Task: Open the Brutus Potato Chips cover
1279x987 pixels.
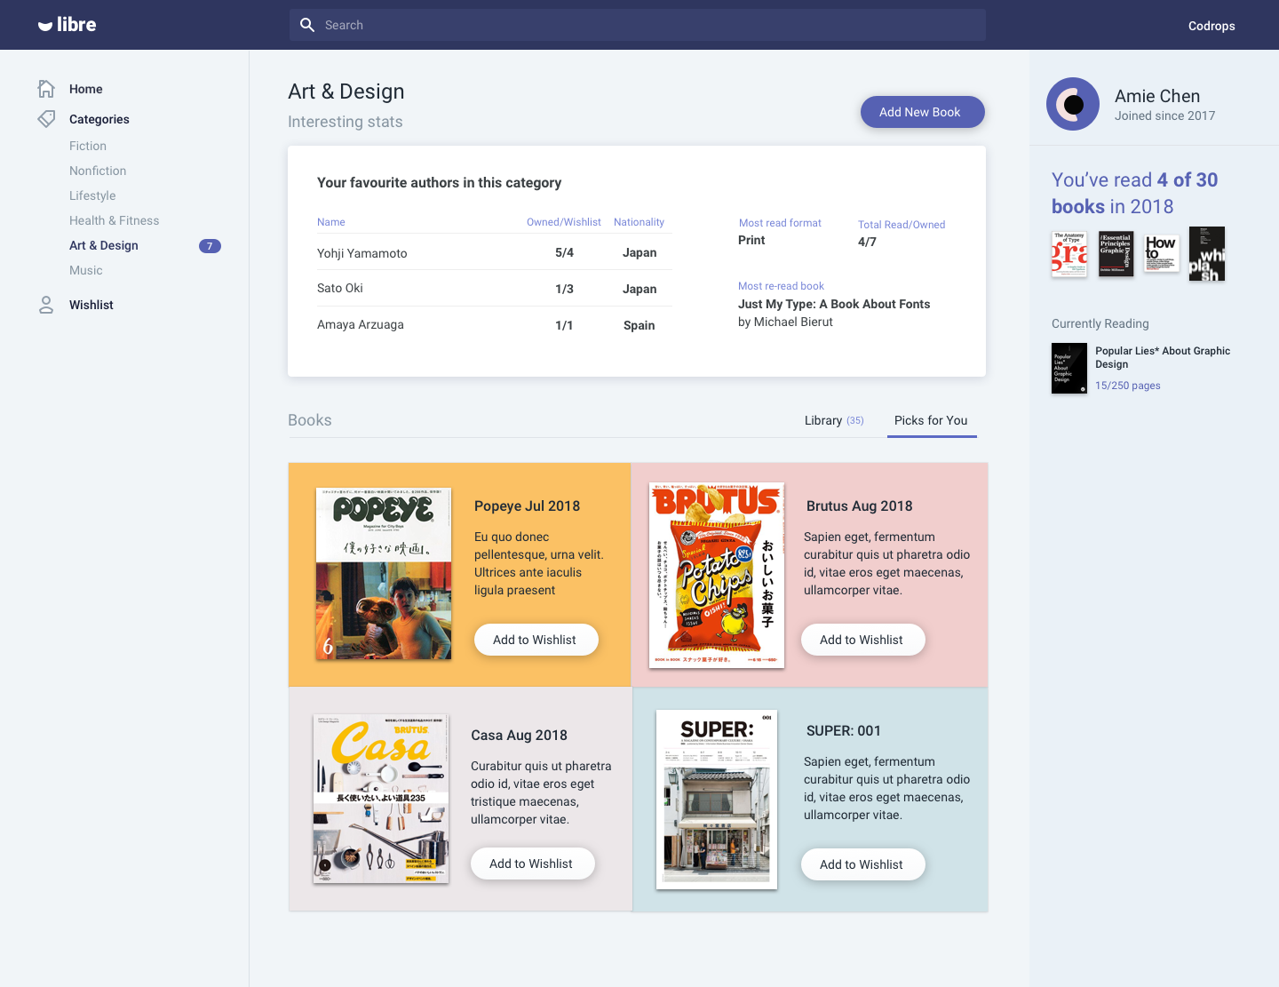Action: tap(717, 576)
